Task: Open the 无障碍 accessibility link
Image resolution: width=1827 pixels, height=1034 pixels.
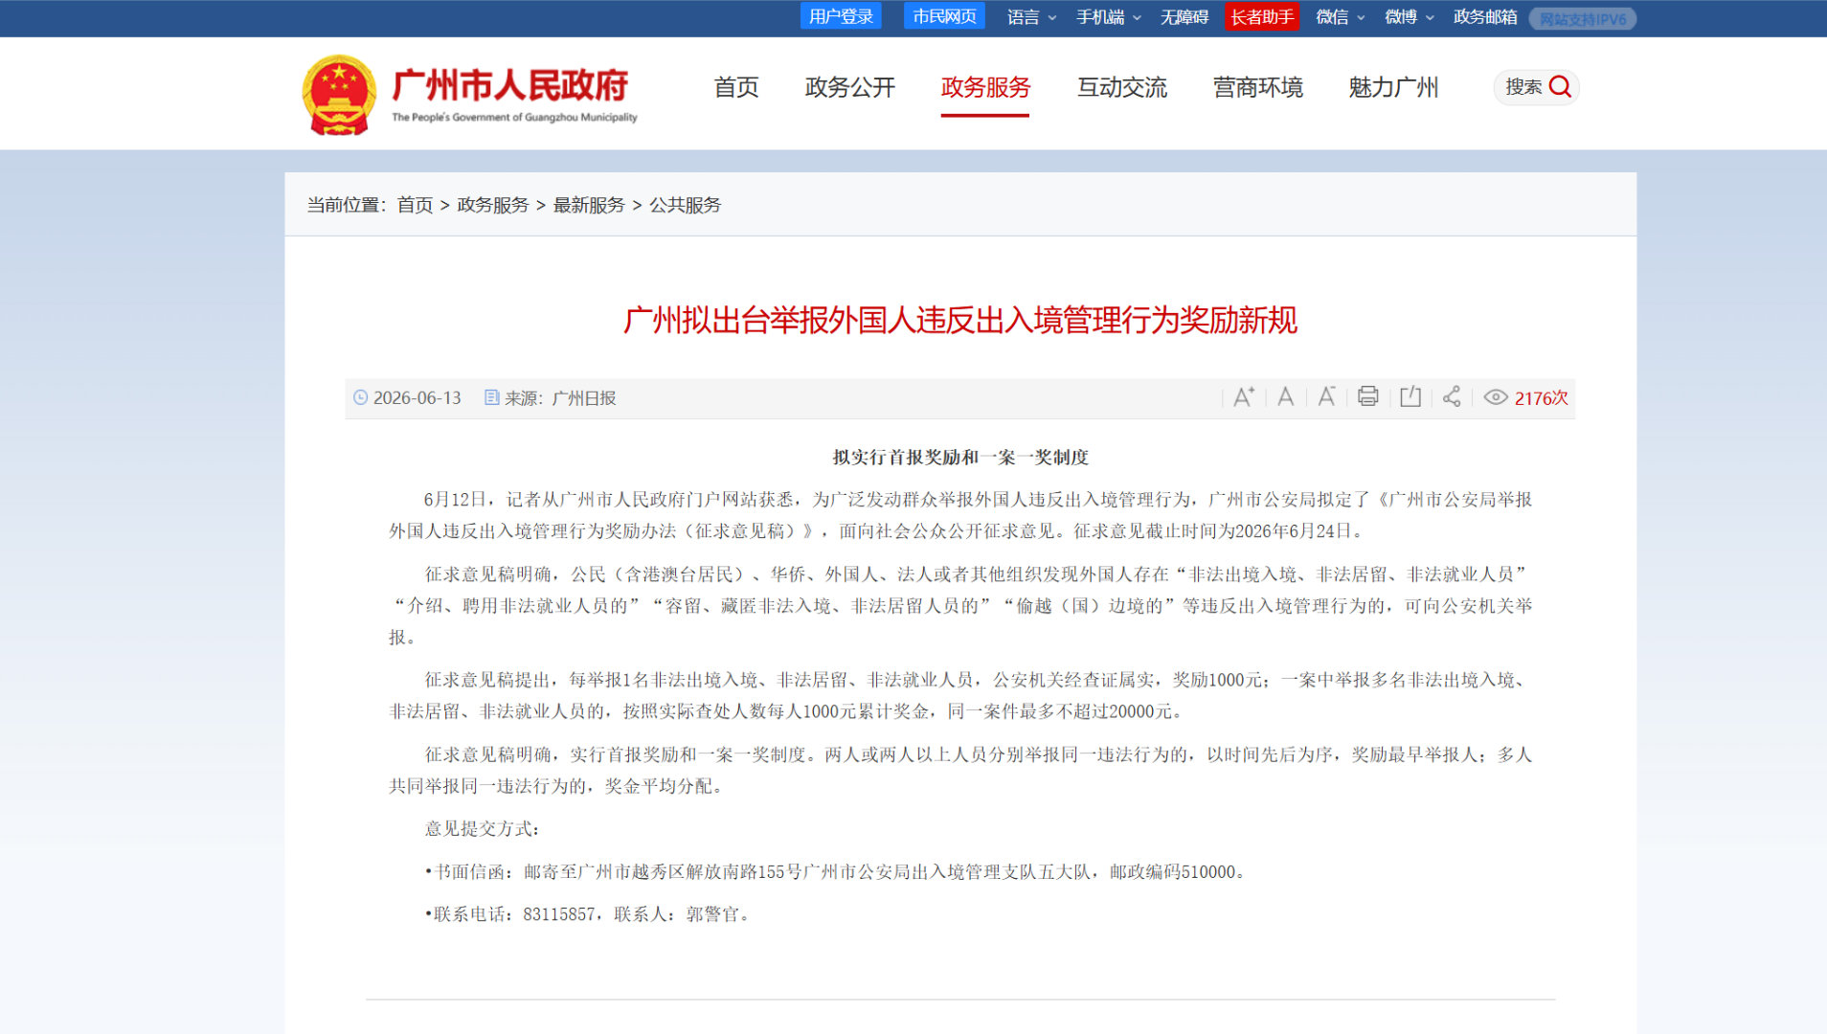Action: pos(1184,17)
